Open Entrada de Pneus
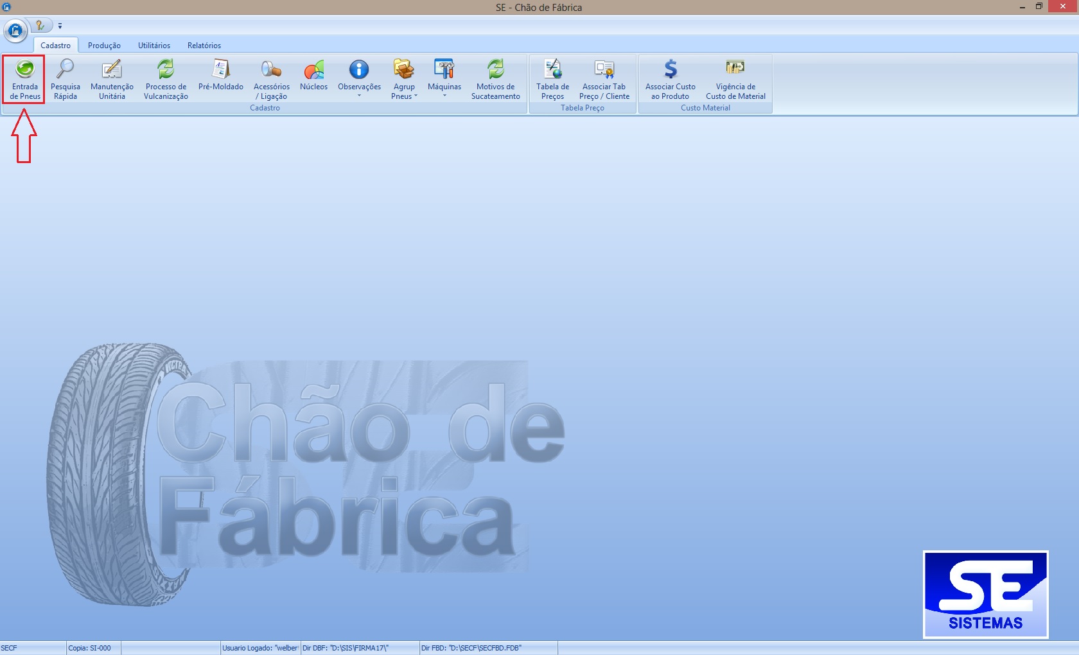This screenshot has width=1079, height=655. click(x=24, y=78)
